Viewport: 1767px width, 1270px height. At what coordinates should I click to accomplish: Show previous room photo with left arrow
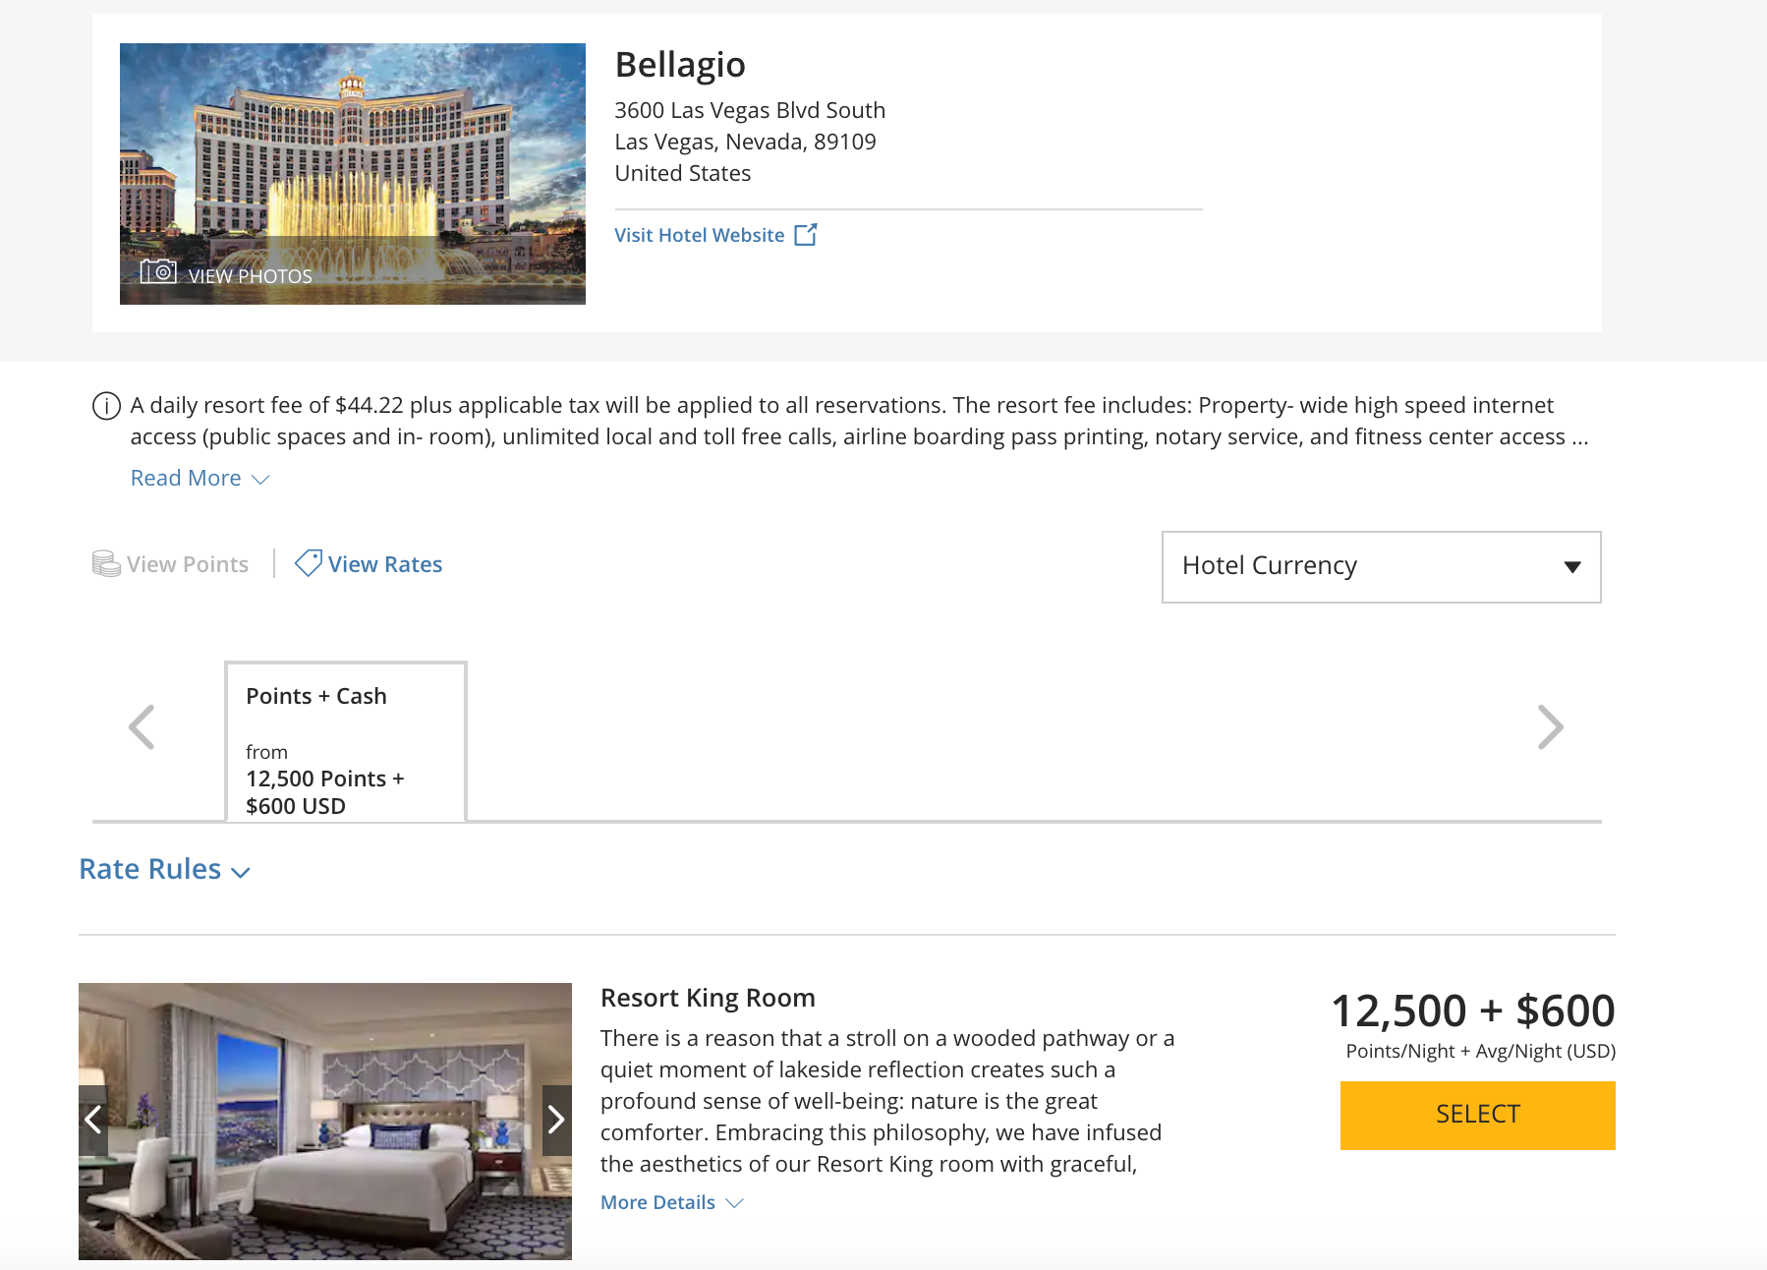pos(93,1119)
